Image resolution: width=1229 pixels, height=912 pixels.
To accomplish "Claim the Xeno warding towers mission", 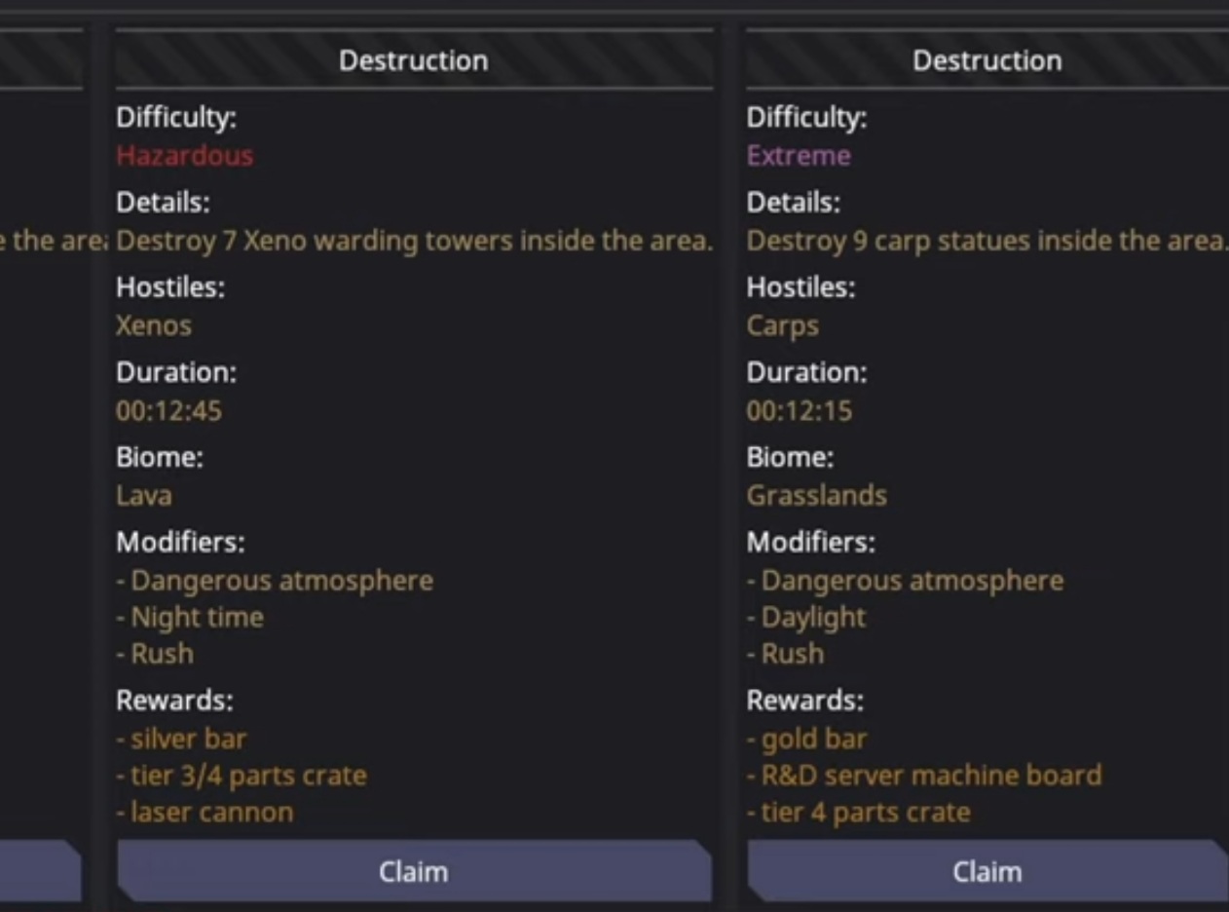I will click(x=414, y=871).
